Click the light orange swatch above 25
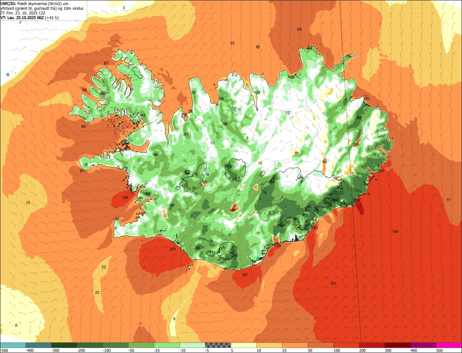The image size is (462, 353). (295, 345)
